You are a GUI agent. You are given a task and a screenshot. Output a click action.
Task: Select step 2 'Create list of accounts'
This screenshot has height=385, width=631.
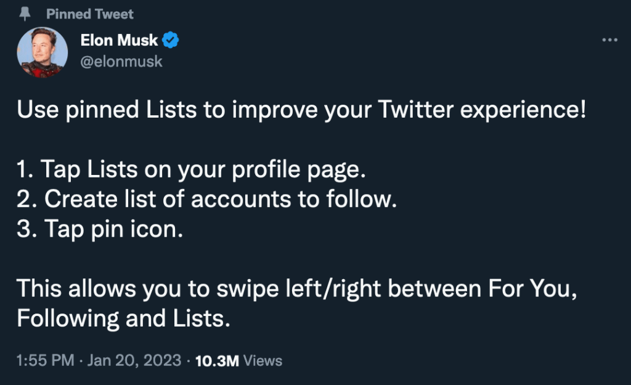(x=206, y=200)
